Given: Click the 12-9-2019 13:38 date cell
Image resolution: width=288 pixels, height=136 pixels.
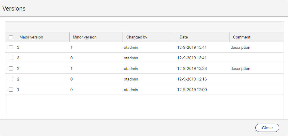Looking at the screenshot, I should tap(192, 68).
